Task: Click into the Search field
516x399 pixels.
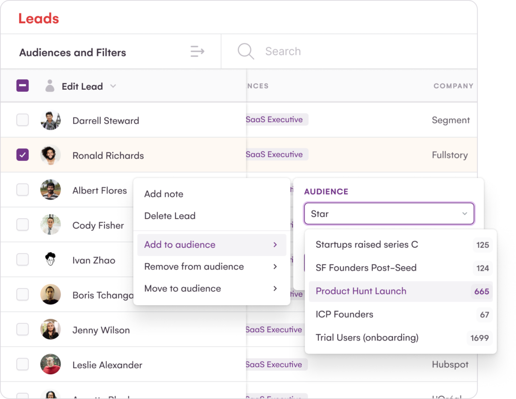Action: click(x=353, y=51)
